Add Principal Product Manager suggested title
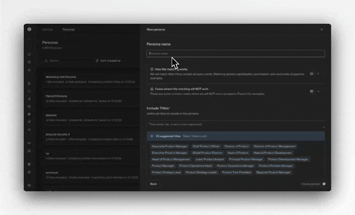Image resolution: width=355 pixels, height=215 pixels. point(246,159)
